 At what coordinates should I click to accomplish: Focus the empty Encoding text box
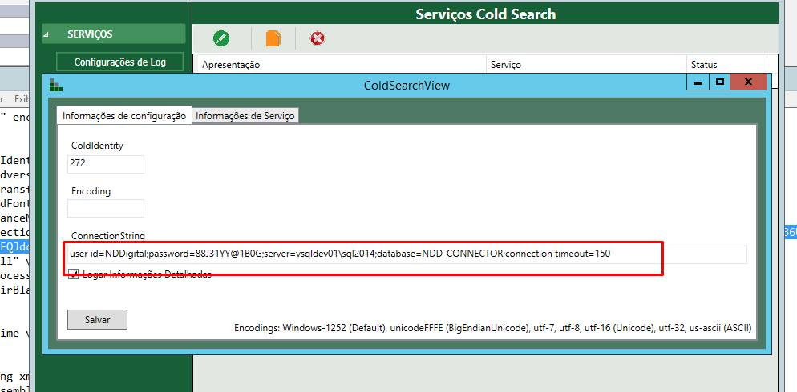click(106, 208)
